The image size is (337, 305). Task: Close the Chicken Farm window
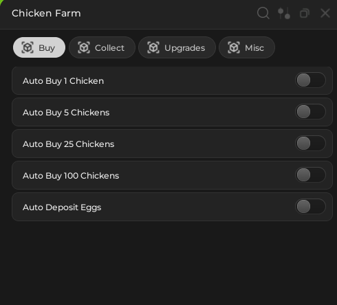pos(325,13)
